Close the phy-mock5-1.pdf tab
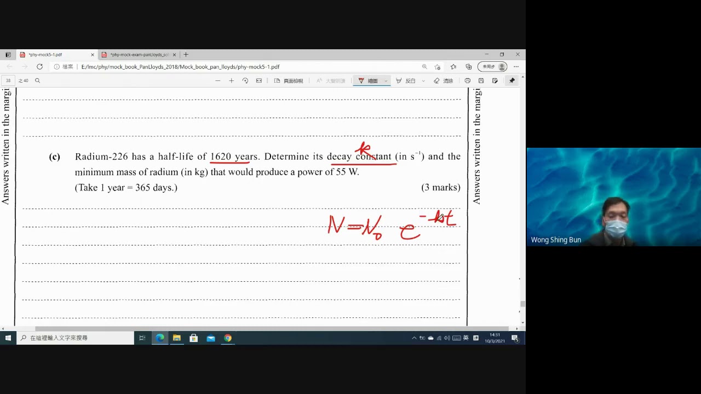The width and height of the screenshot is (701, 394). tap(92, 55)
